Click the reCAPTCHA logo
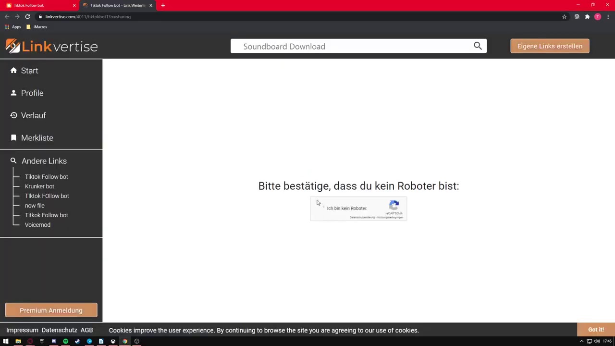The height and width of the screenshot is (346, 615). tap(394, 205)
